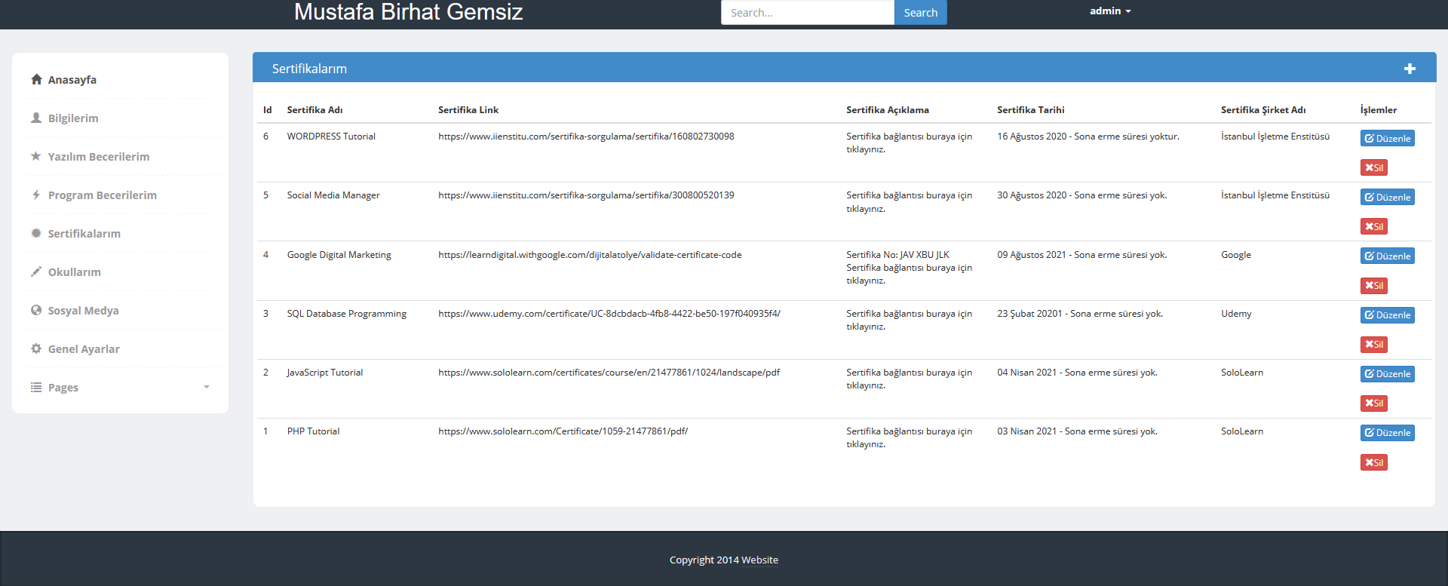Expand the Pages submenu arrow
This screenshot has width=1448, height=586.
click(207, 387)
